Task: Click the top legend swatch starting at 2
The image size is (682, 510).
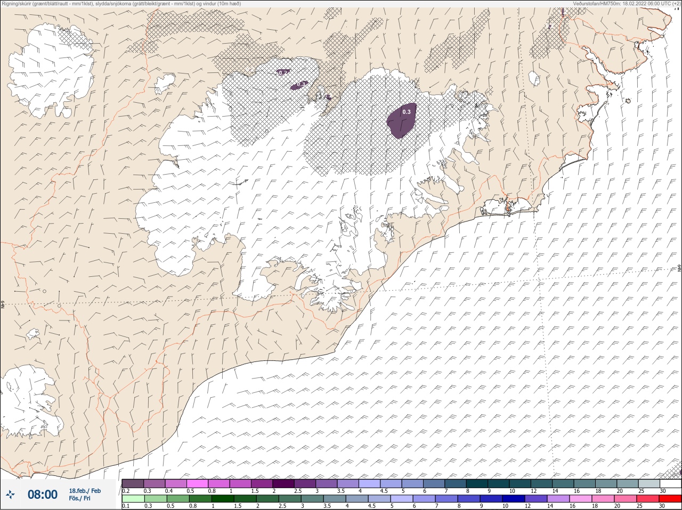Action: (283, 483)
